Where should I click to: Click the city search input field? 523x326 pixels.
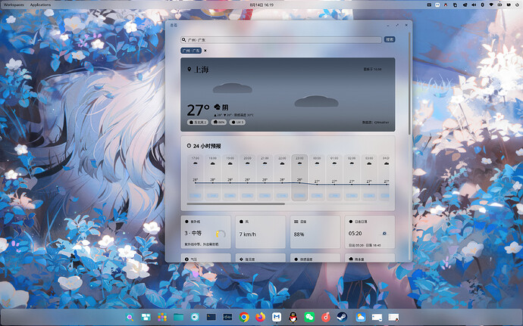point(281,39)
